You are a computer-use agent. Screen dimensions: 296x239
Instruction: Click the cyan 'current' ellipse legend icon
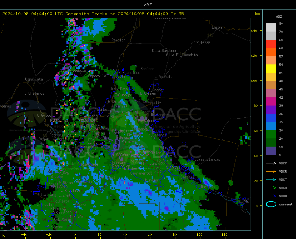coord(271,204)
